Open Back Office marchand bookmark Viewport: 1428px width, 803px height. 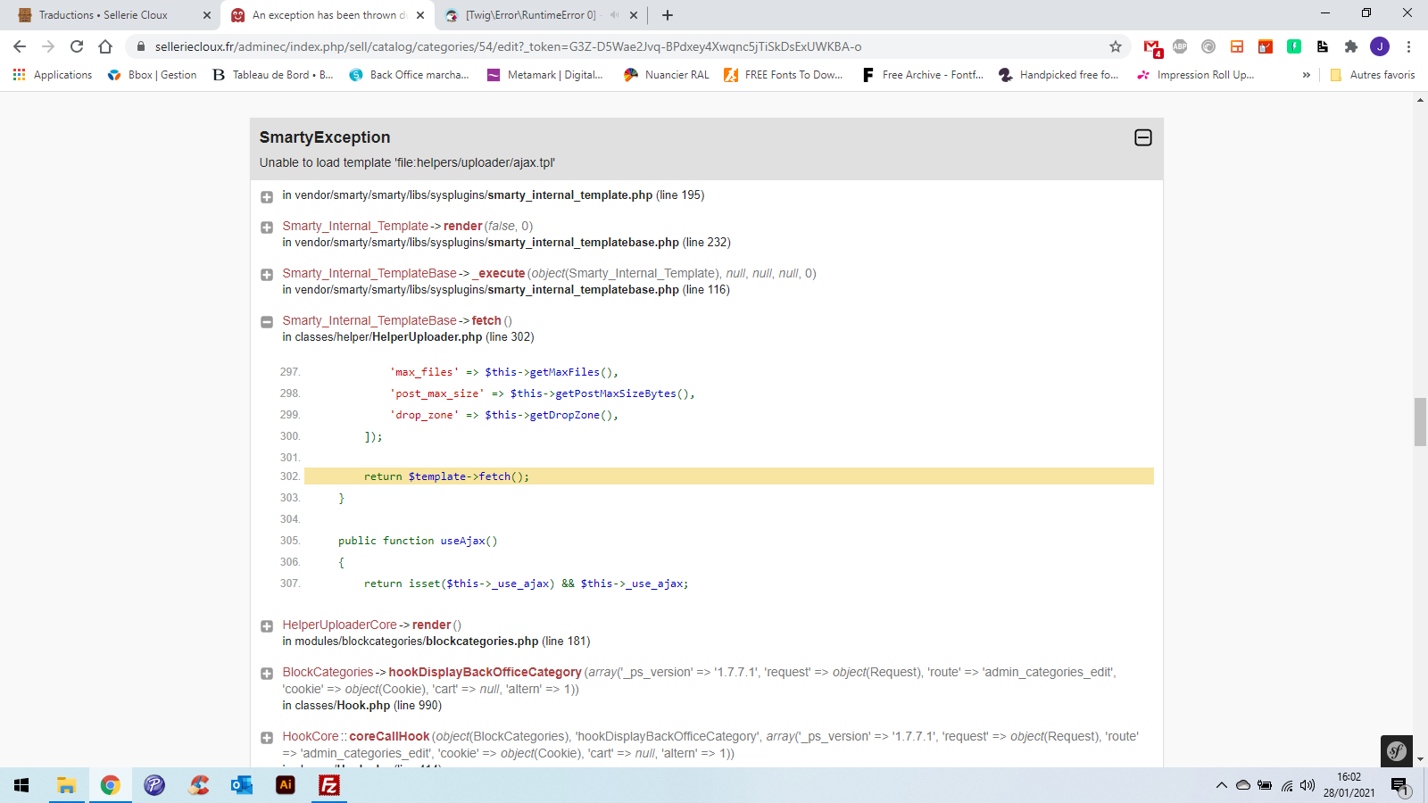click(409, 75)
